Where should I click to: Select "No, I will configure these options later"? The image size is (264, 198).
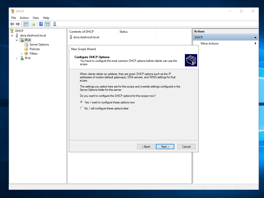coord(81,108)
